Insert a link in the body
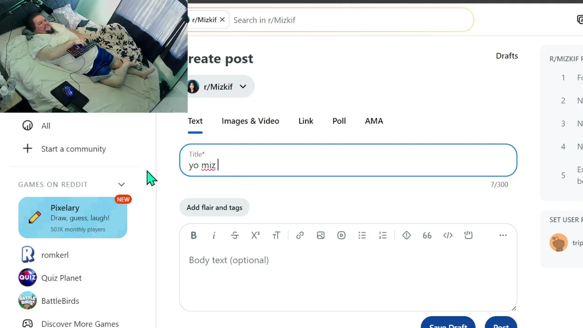The image size is (583, 328). click(x=300, y=236)
